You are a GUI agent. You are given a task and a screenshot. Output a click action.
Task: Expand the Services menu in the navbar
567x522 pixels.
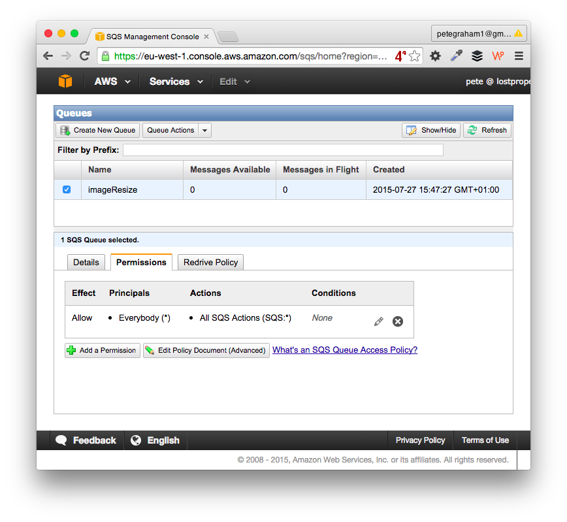176,82
